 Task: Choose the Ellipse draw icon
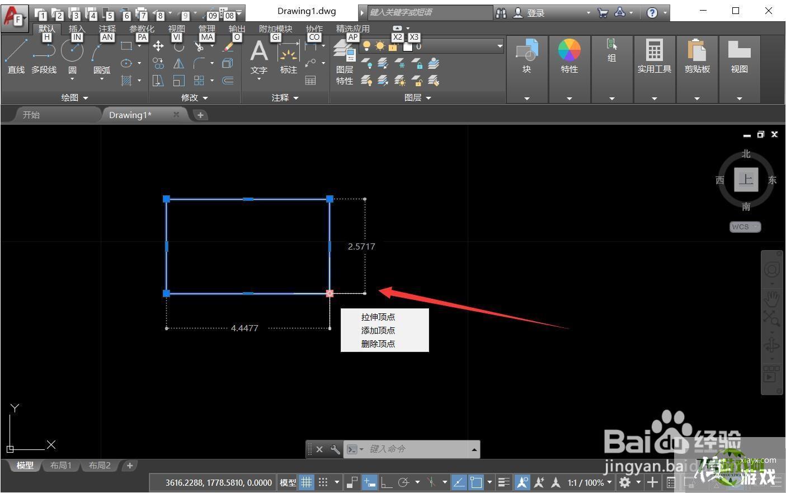[x=126, y=63]
